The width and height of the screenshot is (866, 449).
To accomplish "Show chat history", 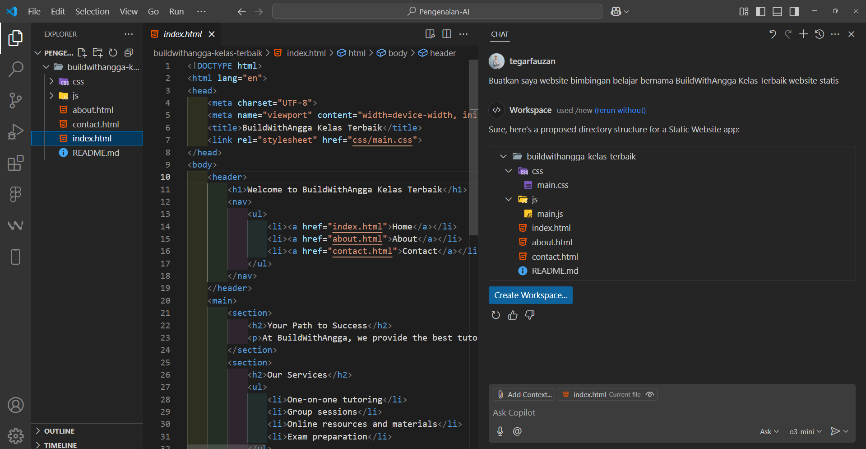I will (820, 34).
